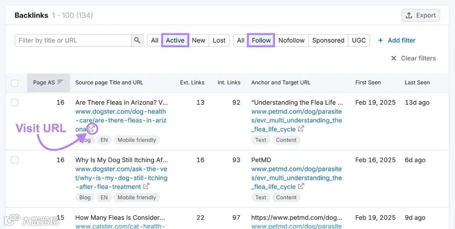The height and width of the screenshot is (229, 455).
Task: Click Int. Links value 92
Action: pyautogui.click(x=236, y=103)
